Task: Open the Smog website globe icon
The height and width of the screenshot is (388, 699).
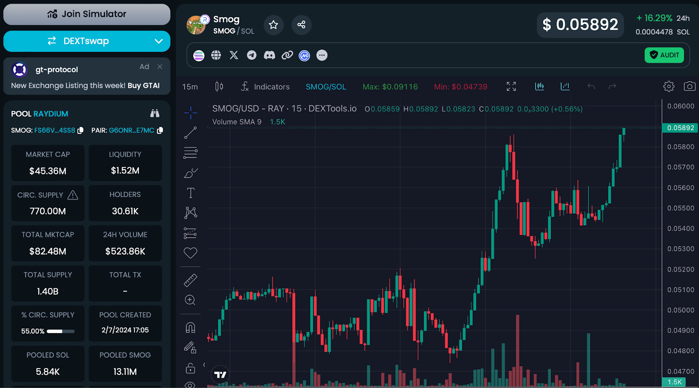Action: tap(216, 55)
